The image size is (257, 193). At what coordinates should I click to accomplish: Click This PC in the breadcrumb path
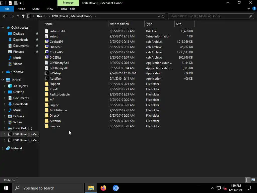[41, 16]
